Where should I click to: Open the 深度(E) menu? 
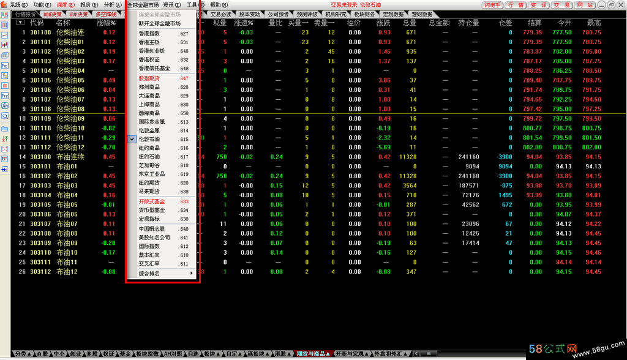pos(66,5)
